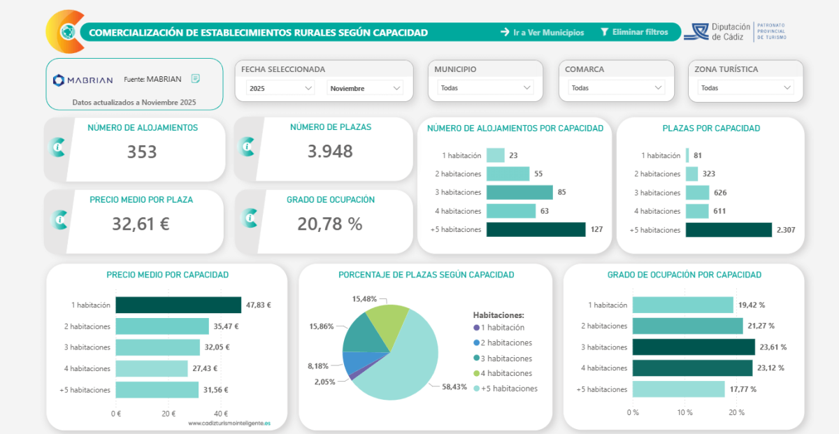Click info icon on Precio Medio por Plaza card

click(59, 219)
